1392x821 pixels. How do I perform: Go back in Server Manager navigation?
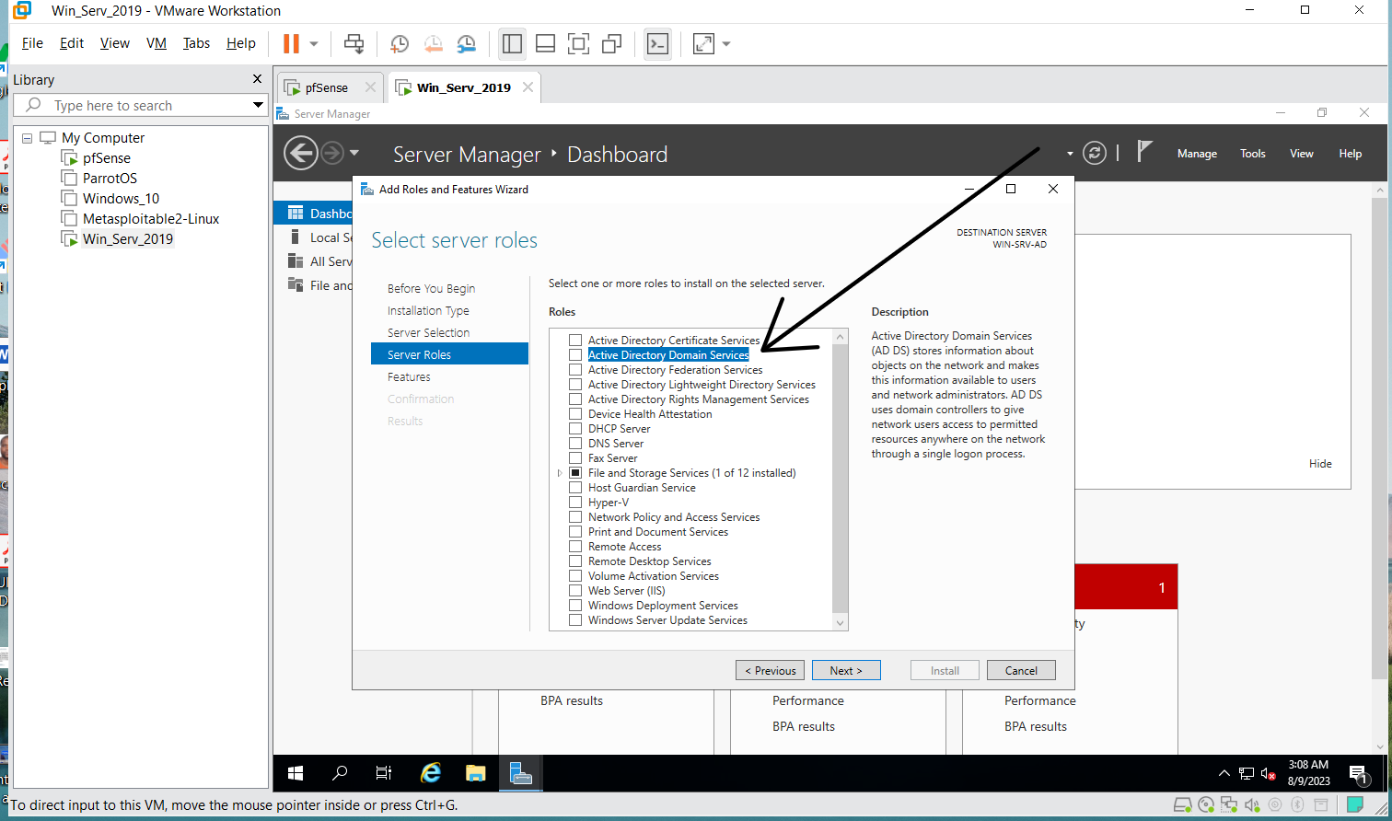tap(301, 153)
